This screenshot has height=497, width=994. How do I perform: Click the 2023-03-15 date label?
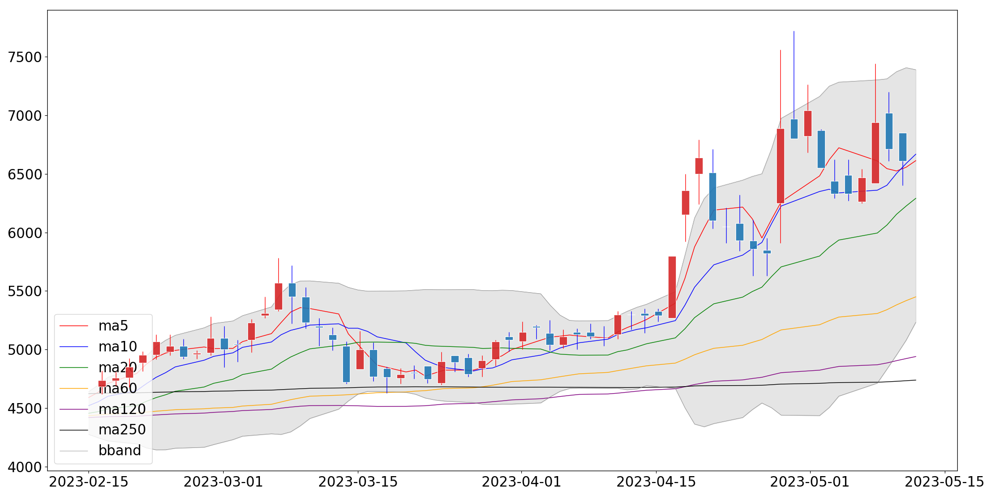pos(358,483)
